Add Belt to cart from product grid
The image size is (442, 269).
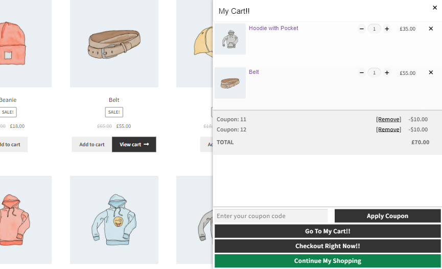pos(92,145)
